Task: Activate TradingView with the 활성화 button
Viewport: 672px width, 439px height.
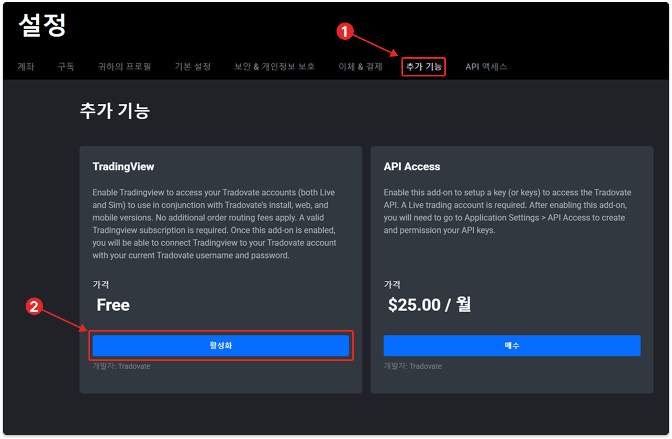Action: (x=221, y=346)
